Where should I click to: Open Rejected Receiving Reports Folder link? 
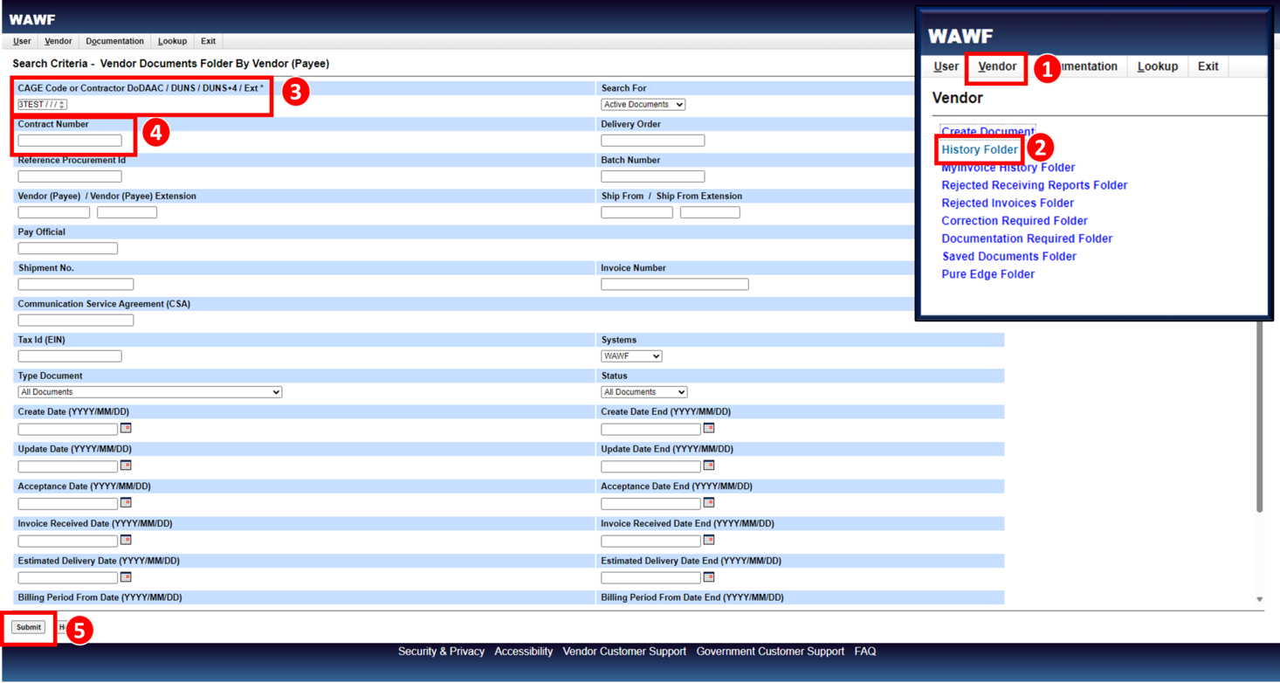click(1034, 185)
